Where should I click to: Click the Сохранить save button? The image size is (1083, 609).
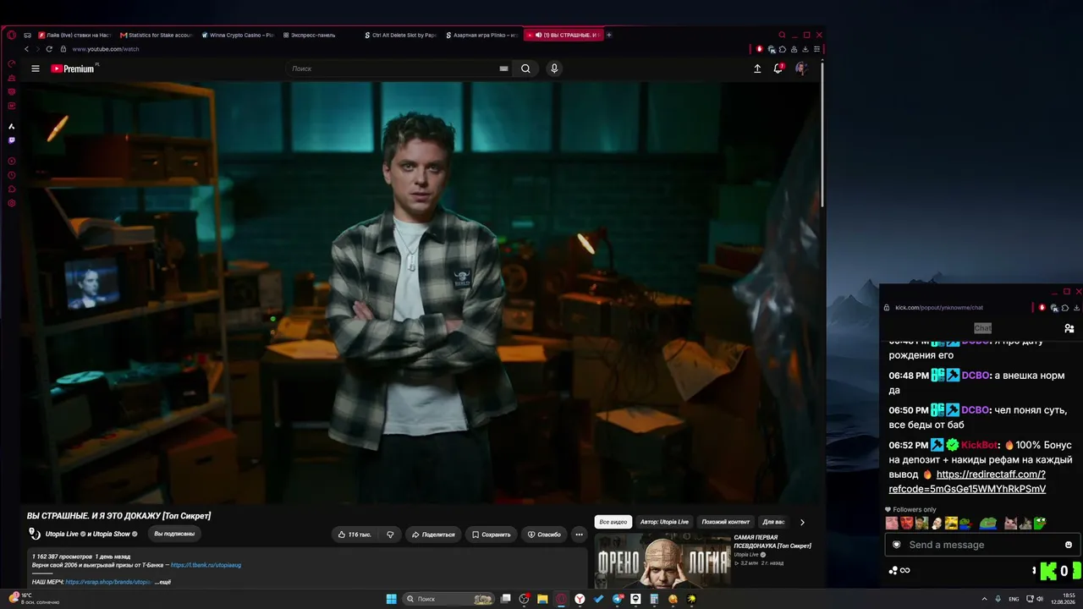[x=491, y=535]
